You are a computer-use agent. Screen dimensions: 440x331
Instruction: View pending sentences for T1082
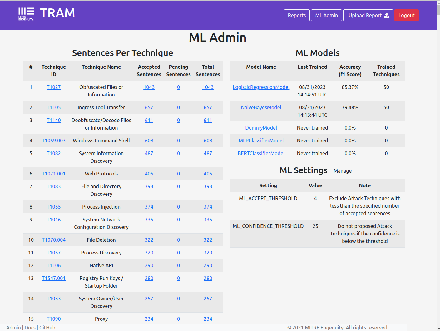[x=178, y=153]
